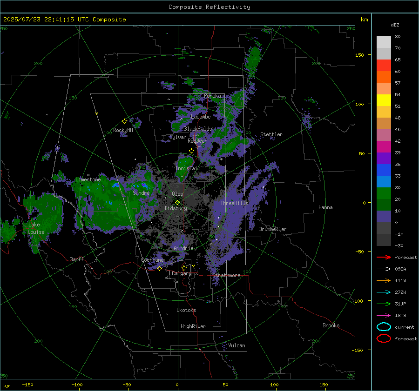Click the ThreeHills town label

234,203
